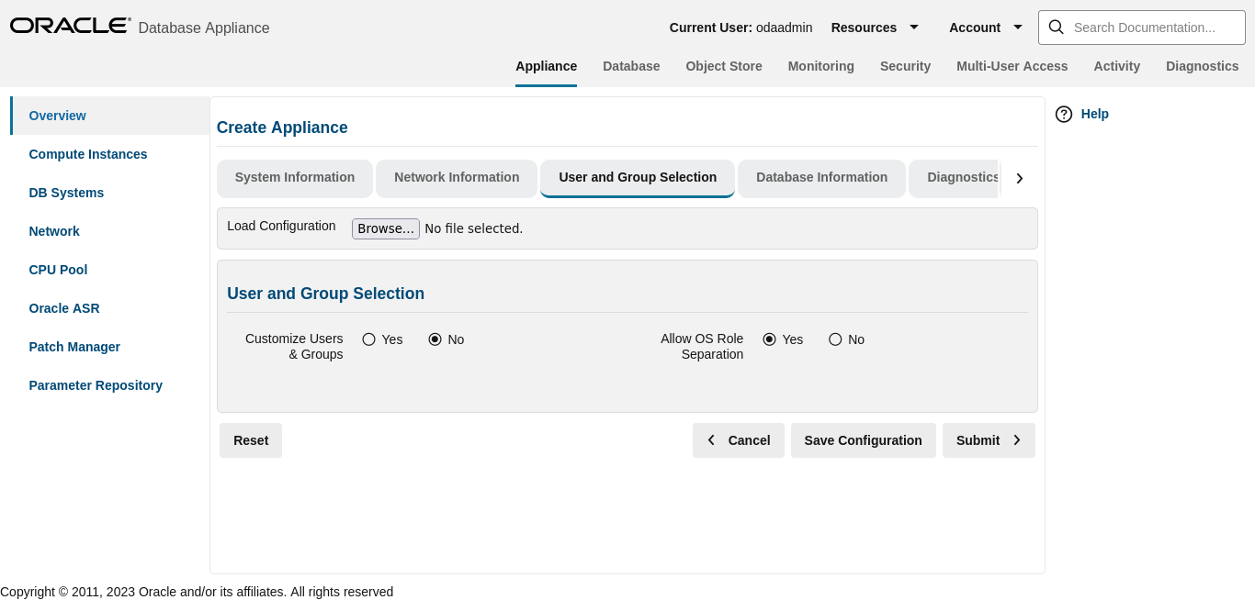Screen dimensions: 1255x600
Task: Select Yes for Allow OS Role Separation
Action: point(770,339)
